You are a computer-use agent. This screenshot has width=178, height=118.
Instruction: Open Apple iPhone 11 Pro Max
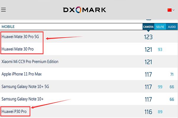click(x=22, y=74)
